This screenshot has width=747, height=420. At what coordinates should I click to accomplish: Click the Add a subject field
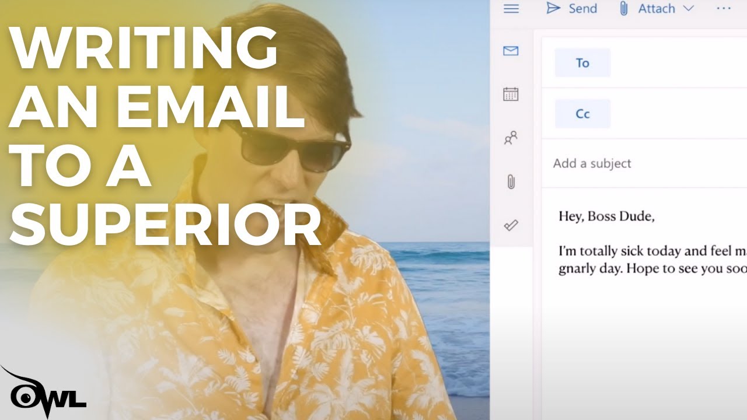644,163
